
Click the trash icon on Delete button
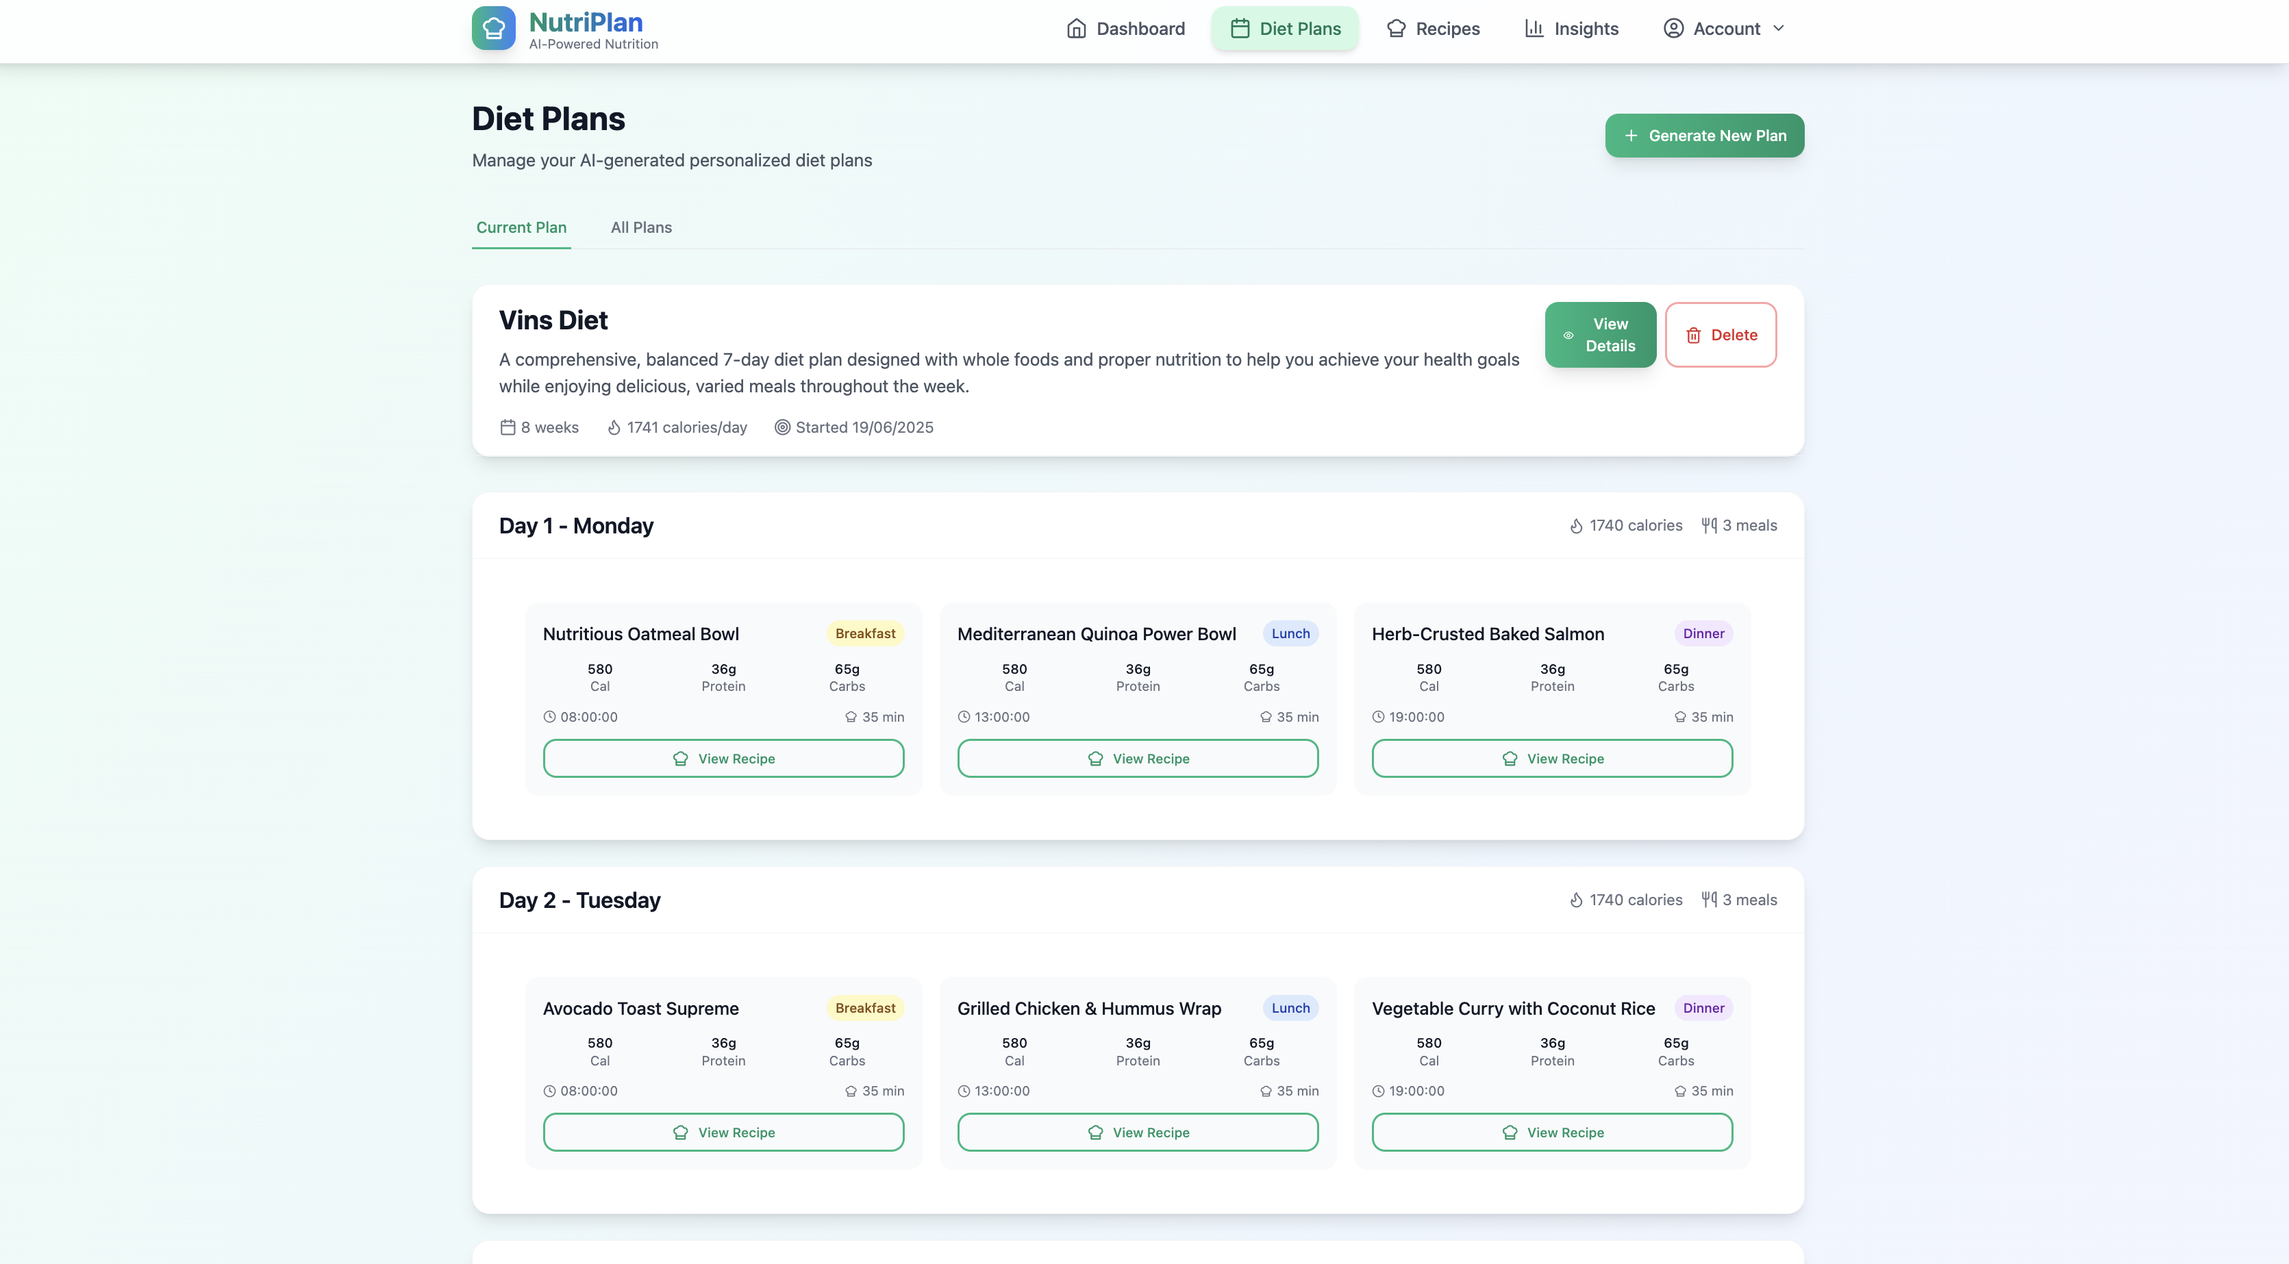[x=1694, y=335]
